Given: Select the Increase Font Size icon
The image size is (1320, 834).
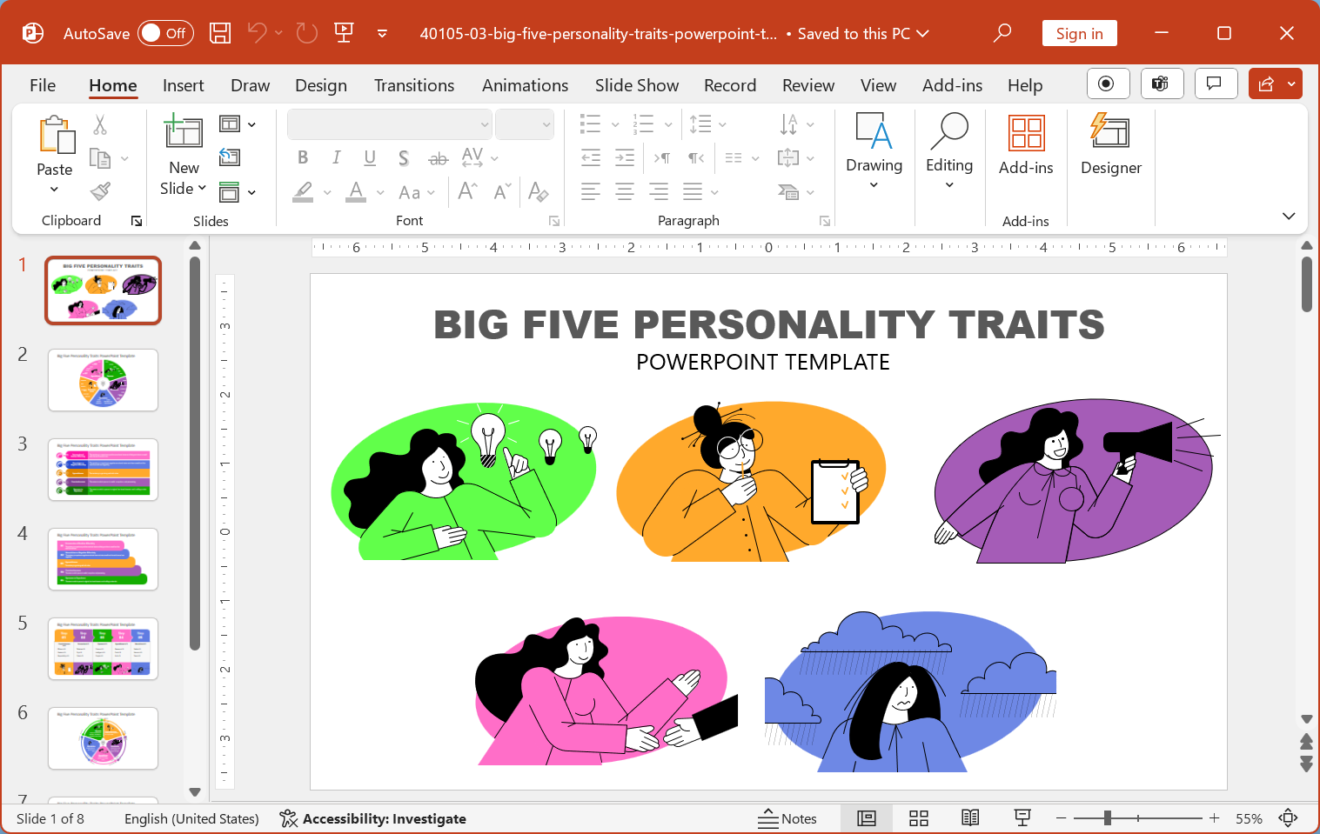Looking at the screenshot, I should 466,191.
